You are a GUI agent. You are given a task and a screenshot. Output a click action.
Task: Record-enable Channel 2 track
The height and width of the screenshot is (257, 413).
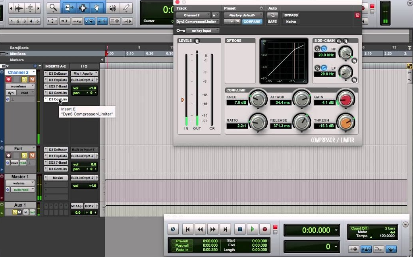(x=9, y=79)
